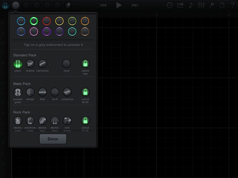This screenshot has height=178, width=238.
Task: Unlock the Basic Pack for $0.99
Action: pos(85,92)
